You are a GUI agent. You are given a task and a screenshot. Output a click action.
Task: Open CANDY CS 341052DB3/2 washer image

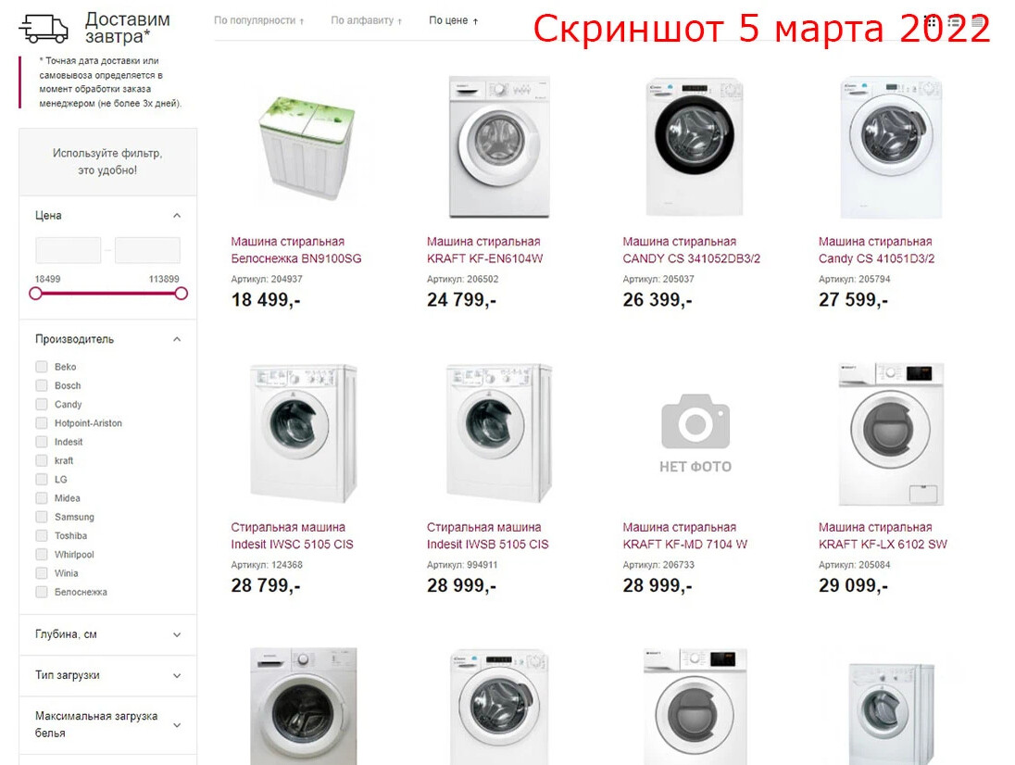click(695, 147)
